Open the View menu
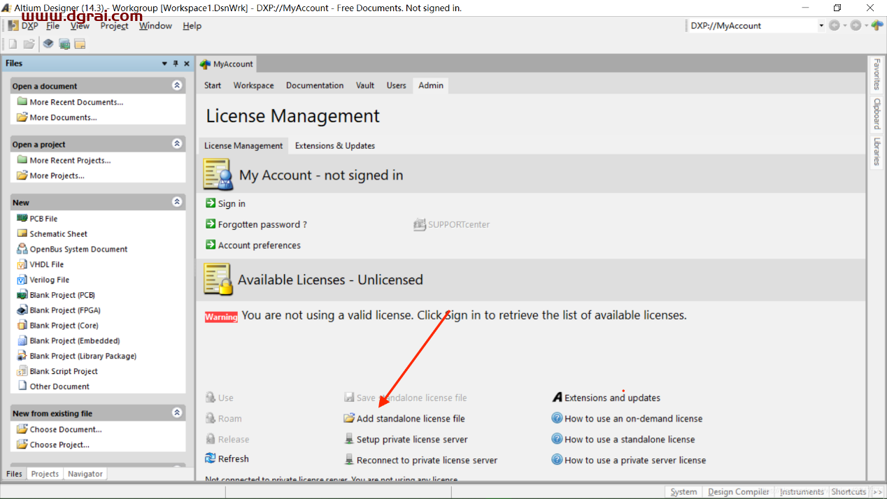 pyautogui.click(x=80, y=26)
